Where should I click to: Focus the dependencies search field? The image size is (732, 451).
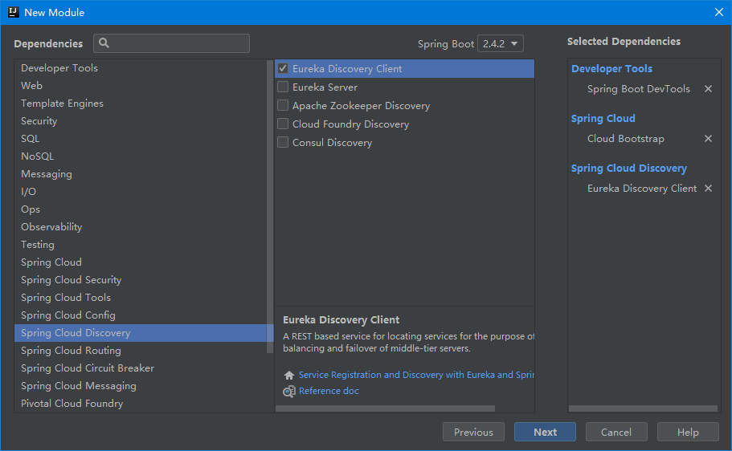(x=171, y=43)
